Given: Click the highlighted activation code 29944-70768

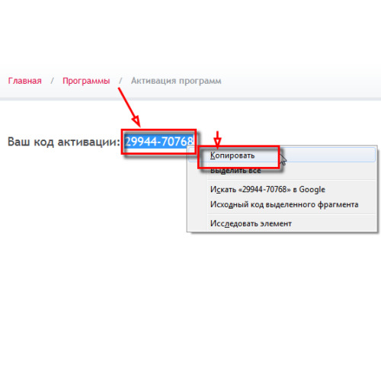Looking at the screenshot, I should (x=159, y=141).
